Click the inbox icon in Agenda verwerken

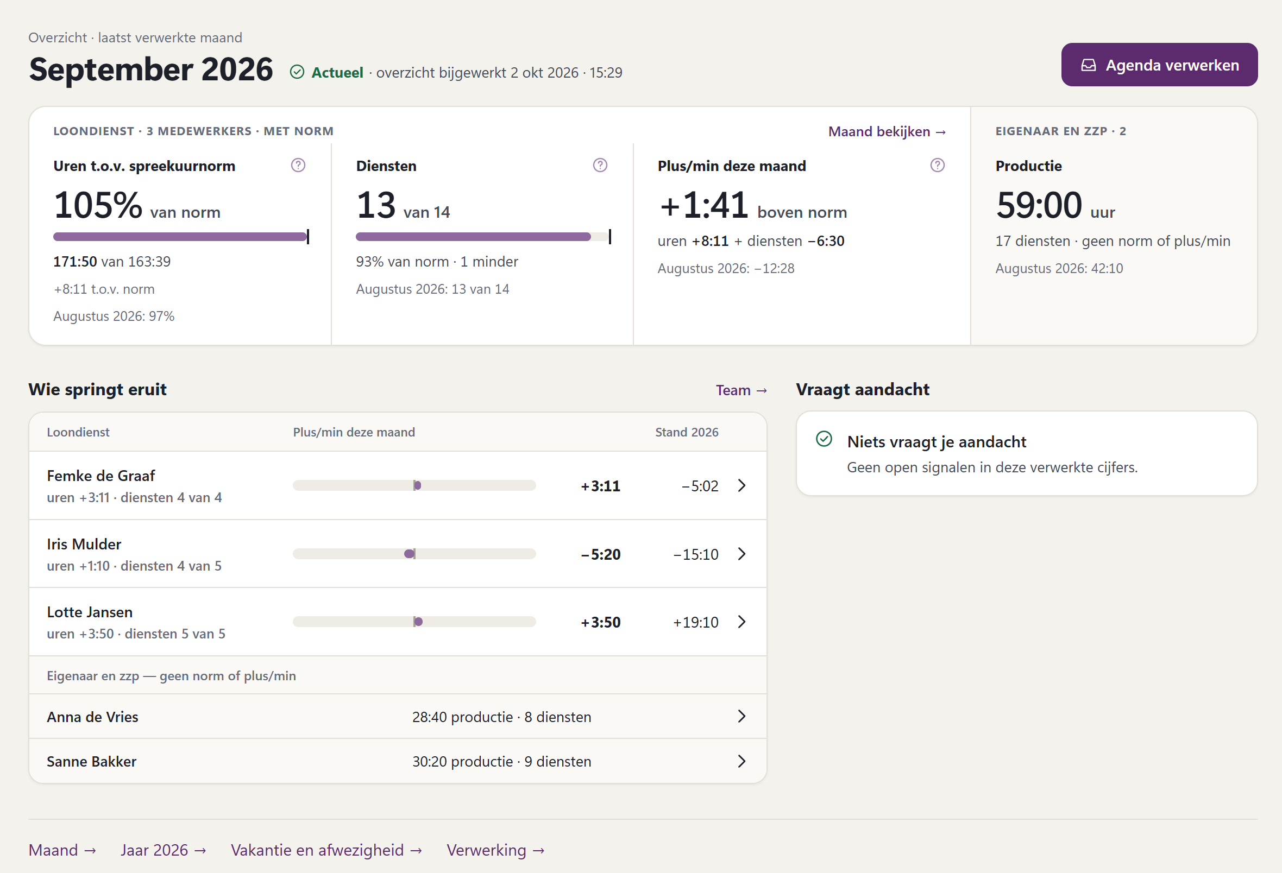coord(1089,65)
